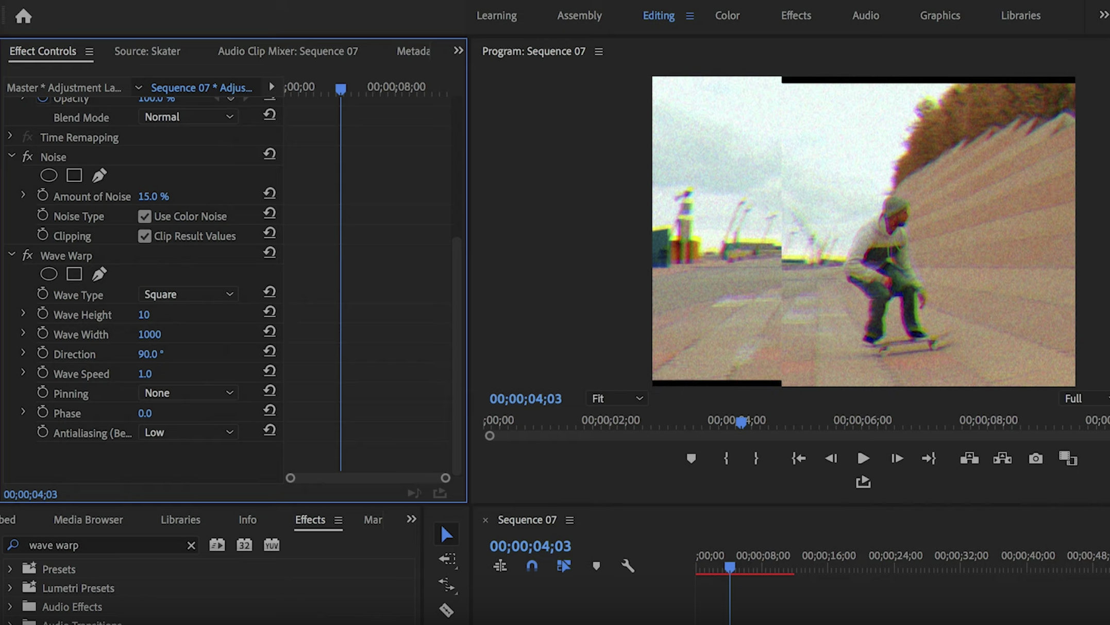This screenshot has height=625, width=1110.
Task: Click the Mark In icon under the Program monitor
Action: 726,458
